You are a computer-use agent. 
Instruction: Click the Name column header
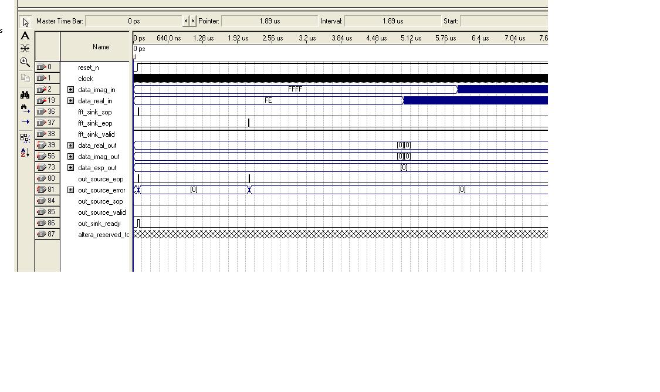pos(100,47)
